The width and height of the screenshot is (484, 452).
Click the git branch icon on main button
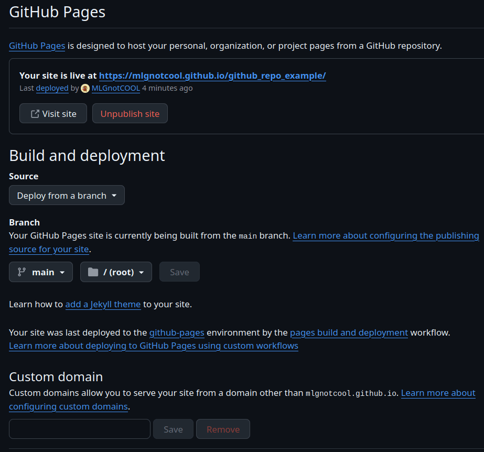(21, 272)
